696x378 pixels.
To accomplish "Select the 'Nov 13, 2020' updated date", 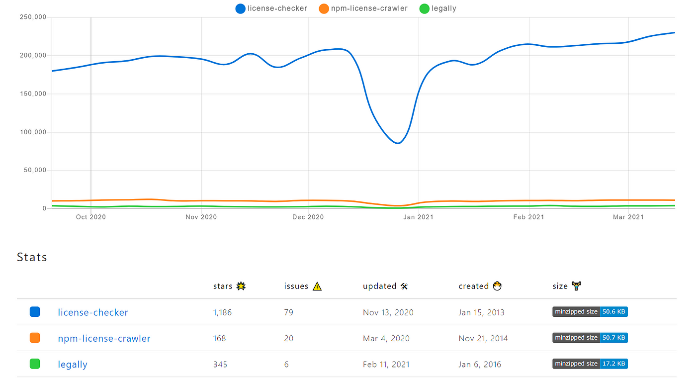I will (x=388, y=312).
